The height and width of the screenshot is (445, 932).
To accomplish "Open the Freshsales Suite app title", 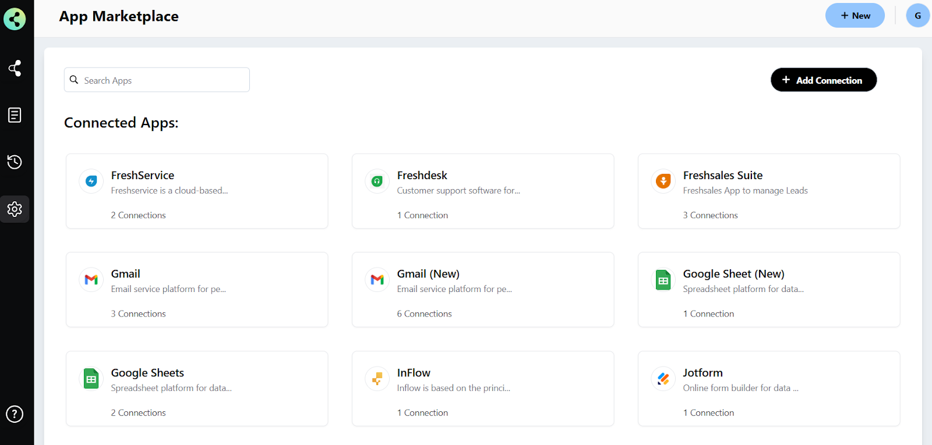I will click(x=723, y=175).
